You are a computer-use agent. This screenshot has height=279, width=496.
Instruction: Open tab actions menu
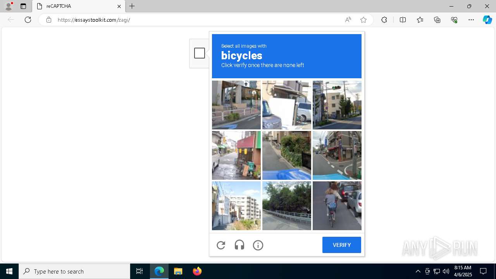(23, 6)
